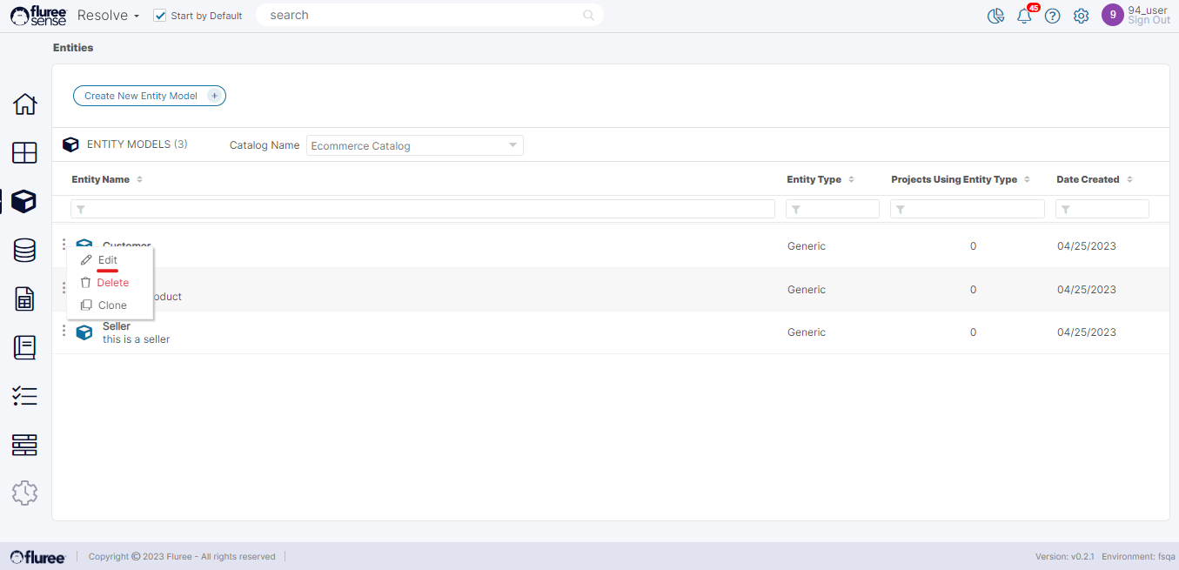Open the checklist tasks sidebar icon
1179x570 pixels.
coord(24,397)
